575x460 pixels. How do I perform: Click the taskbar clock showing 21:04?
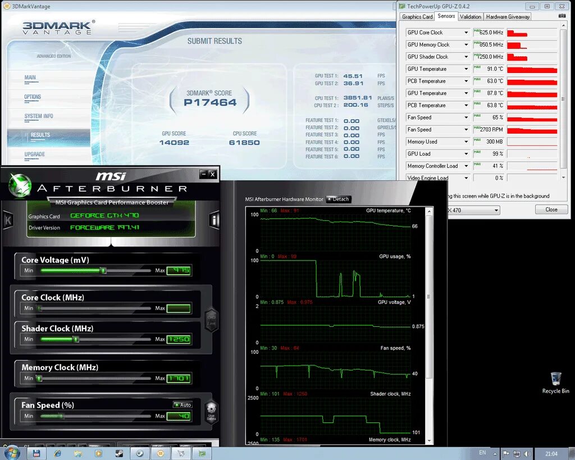(x=551, y=454)
